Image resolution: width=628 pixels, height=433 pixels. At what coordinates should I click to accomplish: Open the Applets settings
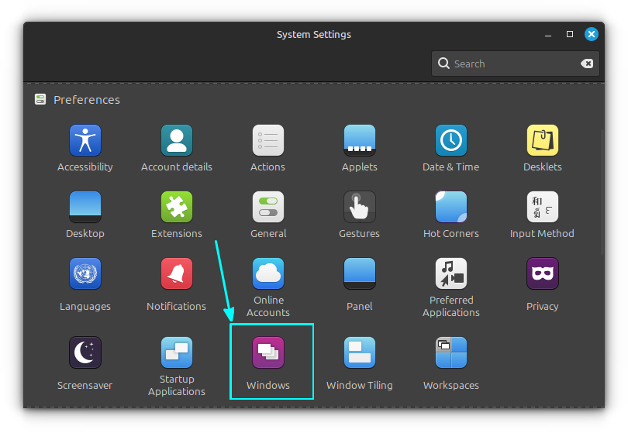coord(360,141)
